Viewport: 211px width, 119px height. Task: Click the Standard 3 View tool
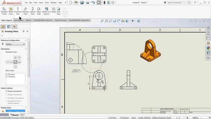click(x=4, y=11)
